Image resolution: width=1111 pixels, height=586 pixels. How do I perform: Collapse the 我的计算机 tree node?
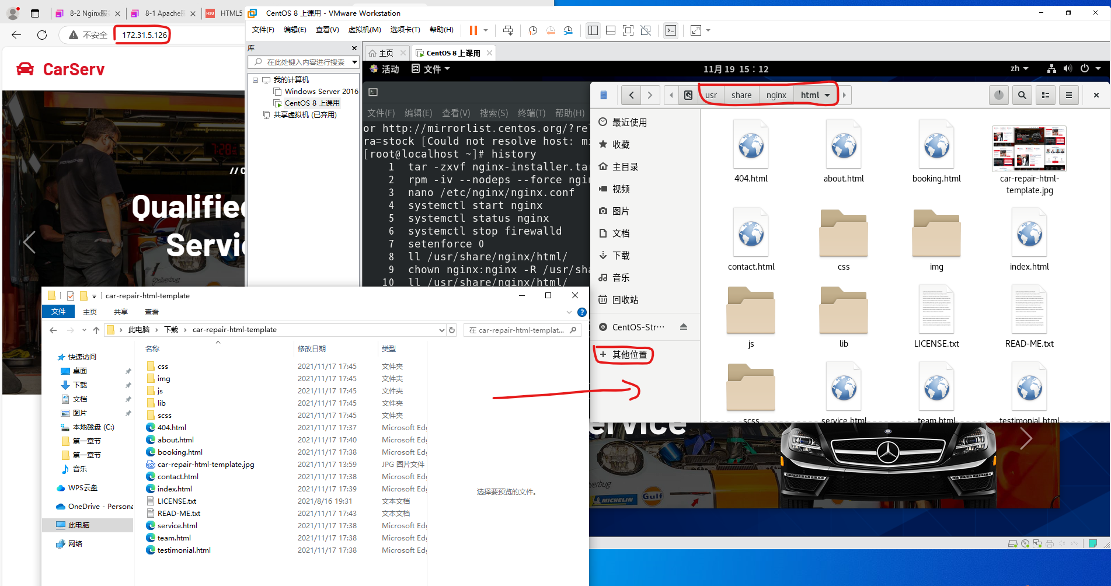[255, 80]
